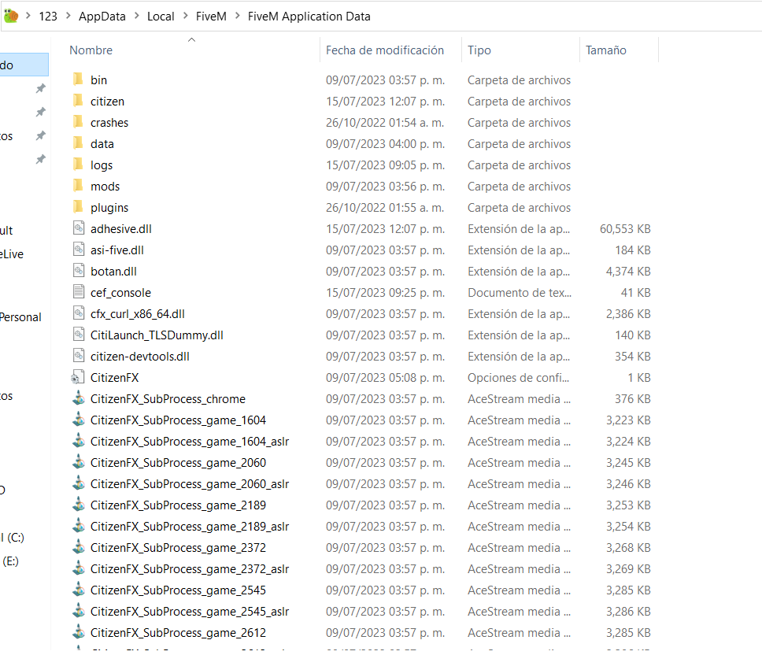Image resolution: width=762 pixels, height=666 pixels.
Task: Click the CitiLaunch_TLSDummy.dll file icon
Action: 79,335
